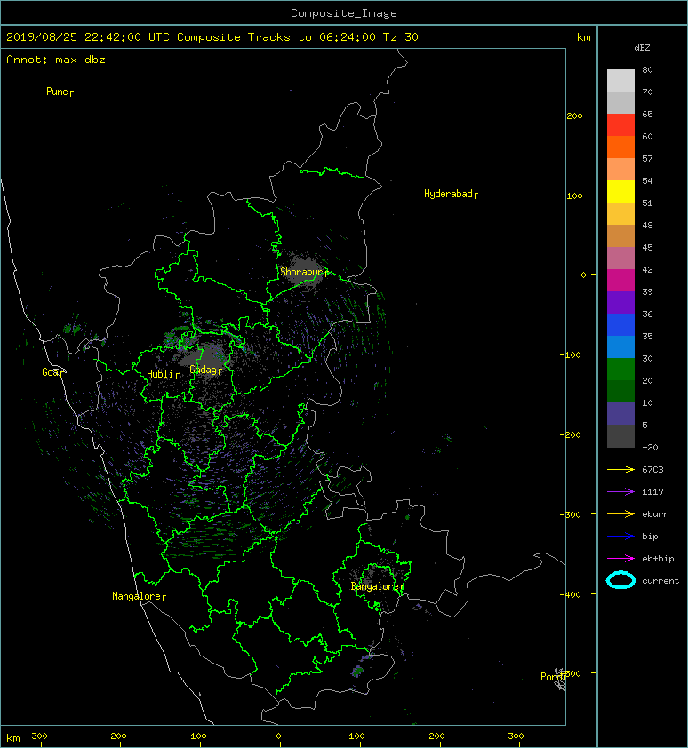Click the '57' value in dBZ scale
This screenshot has width=688, height=748.
click(647, 158)
